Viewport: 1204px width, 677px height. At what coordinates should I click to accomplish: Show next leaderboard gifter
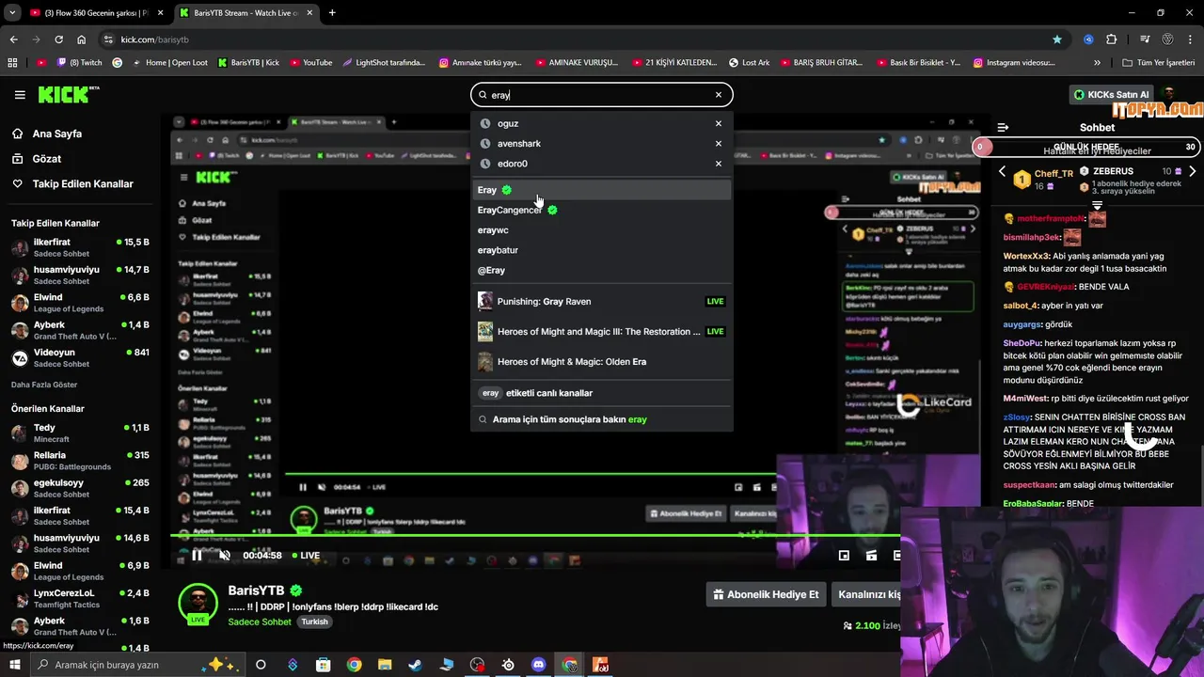tap(1192, 172)
